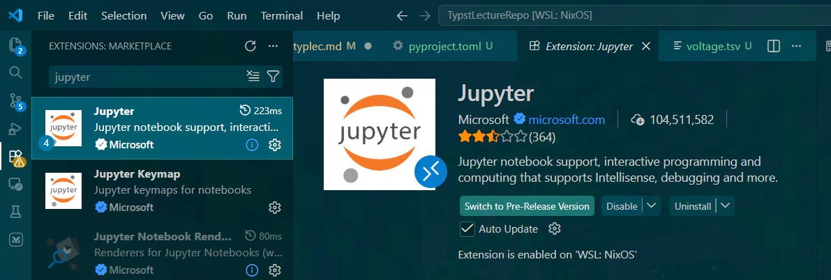The height and width of the screenshot is (280, 831).
Task: Toggle the Auto Update checkbox
Action: pos(467,228)
